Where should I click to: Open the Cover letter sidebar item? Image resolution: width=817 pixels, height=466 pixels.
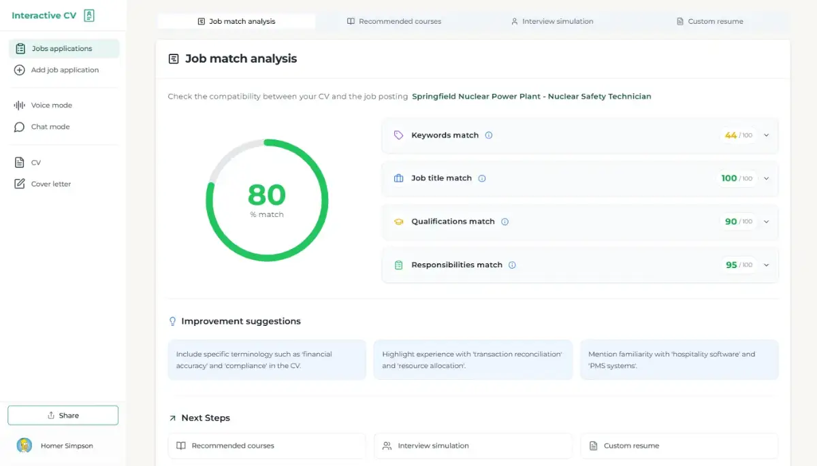click(x=50, y=184)
